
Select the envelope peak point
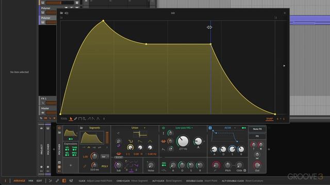click(103, 21)
